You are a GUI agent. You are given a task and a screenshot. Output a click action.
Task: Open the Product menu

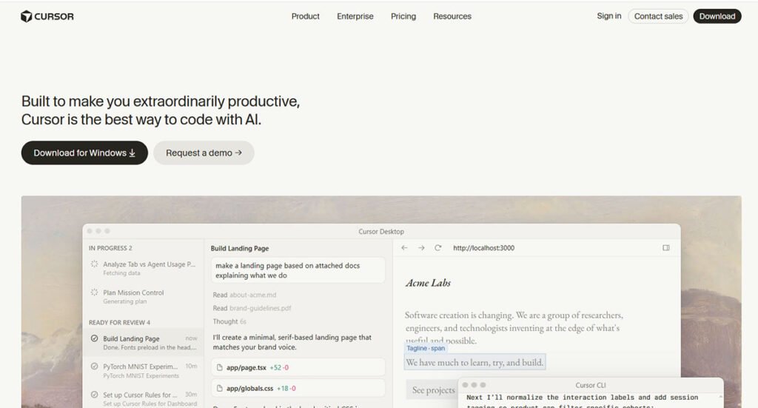point(305,16)
